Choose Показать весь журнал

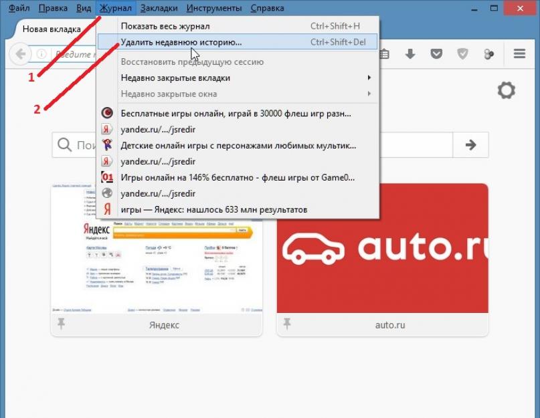[x=238, y=26]
